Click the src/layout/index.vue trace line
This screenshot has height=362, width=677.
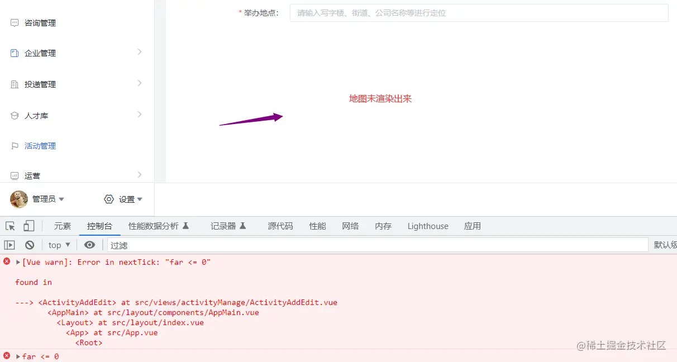click(x=130, y=322)
